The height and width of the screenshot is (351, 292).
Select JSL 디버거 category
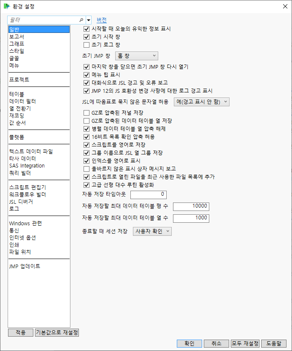39,202
